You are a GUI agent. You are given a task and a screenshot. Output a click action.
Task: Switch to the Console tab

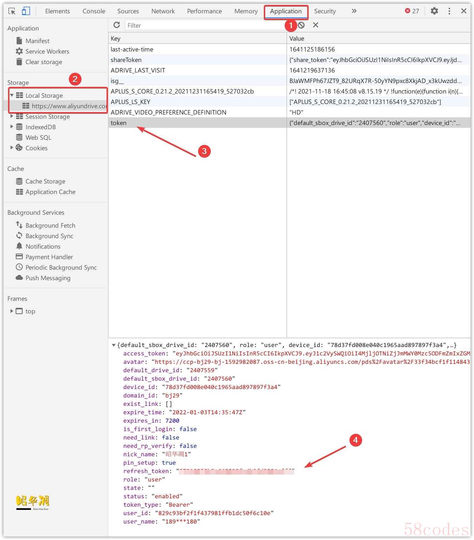(94, 11)
